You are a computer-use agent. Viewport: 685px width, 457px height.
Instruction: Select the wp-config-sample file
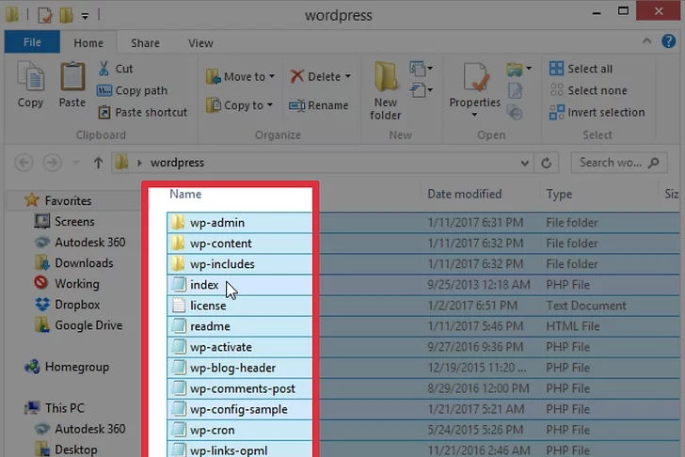(238, 409)
